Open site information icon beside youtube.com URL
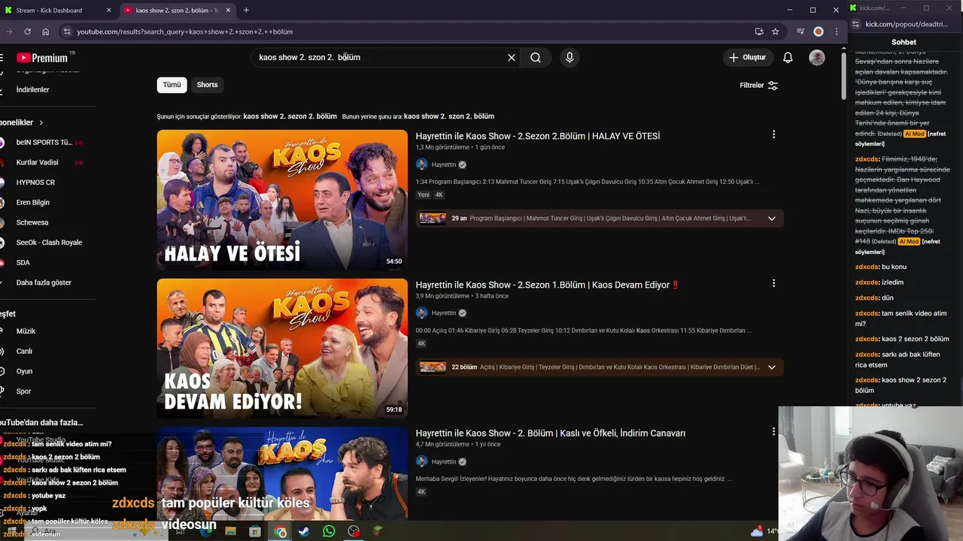The width and height of the screenshot is (963, 541). pyautogui.click(x=66, y=32)
